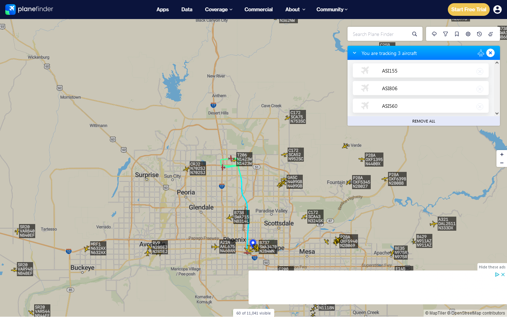Expand the Coverage dropdown menu
Screen dimensions: 507x317
click(219, 10)
